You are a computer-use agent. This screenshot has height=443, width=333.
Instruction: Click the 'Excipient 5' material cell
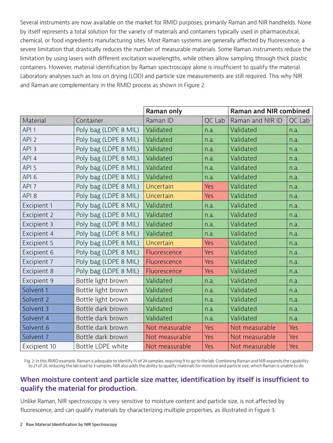click(x=47, y=243)
